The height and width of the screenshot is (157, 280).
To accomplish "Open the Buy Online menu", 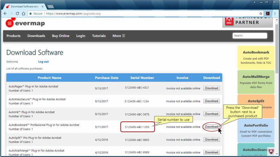I will [x=61, y=36].
